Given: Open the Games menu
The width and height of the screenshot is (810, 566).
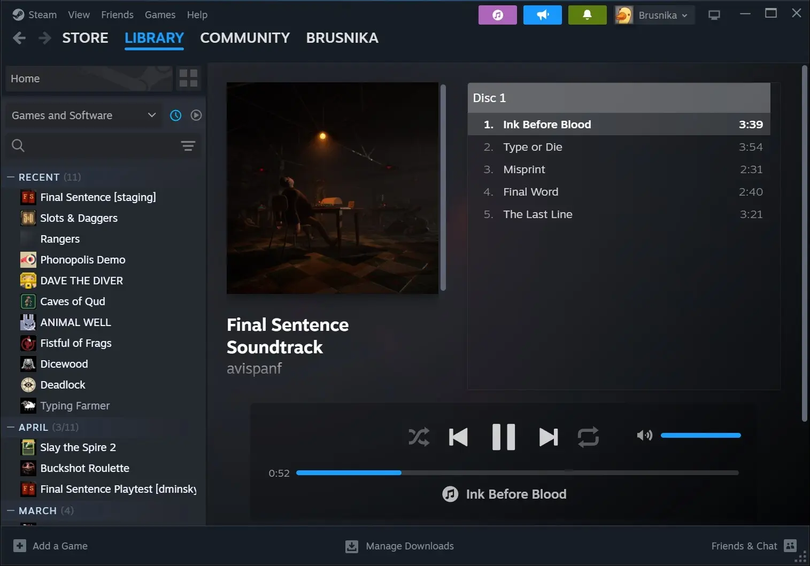Looking at the screenshot, I should [x=160, y=14].
